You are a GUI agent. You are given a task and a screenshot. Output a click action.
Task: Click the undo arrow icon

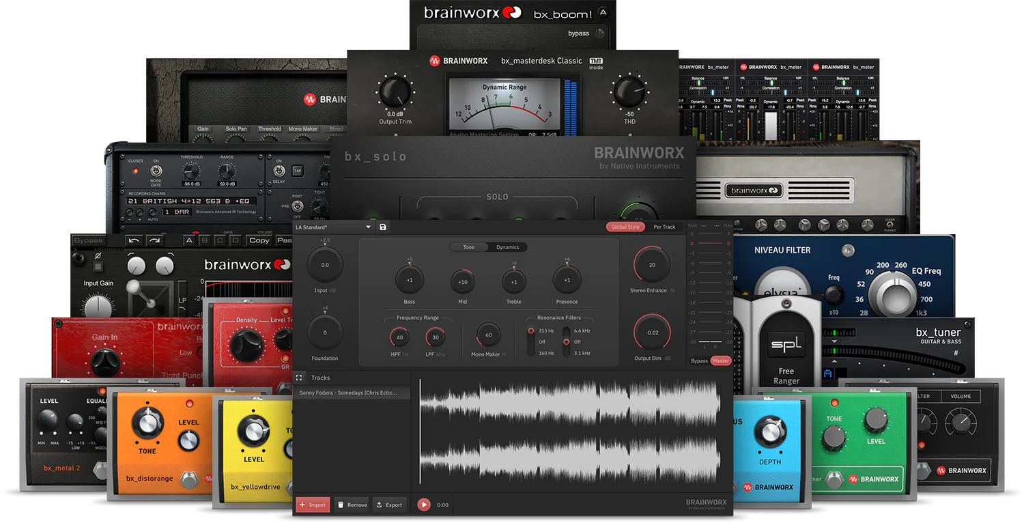[134, 240]
